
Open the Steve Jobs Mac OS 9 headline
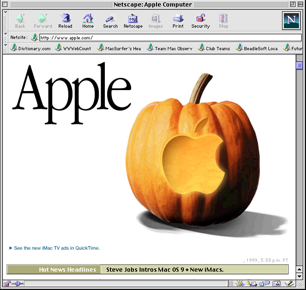165,269
